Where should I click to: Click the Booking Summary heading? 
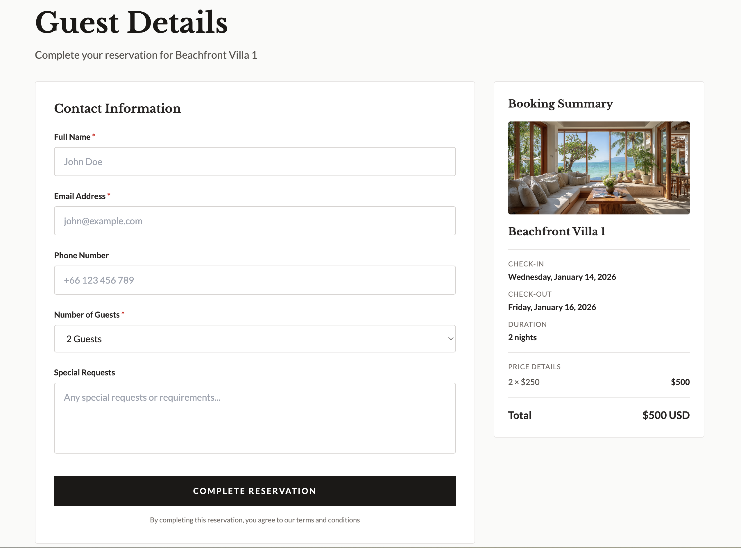(560, 103)
